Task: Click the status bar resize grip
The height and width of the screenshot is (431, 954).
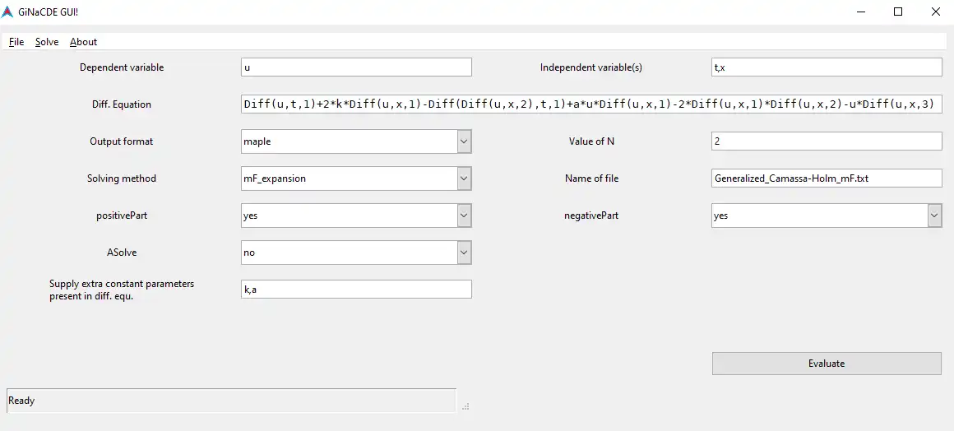Action: [x=465, y=406]
